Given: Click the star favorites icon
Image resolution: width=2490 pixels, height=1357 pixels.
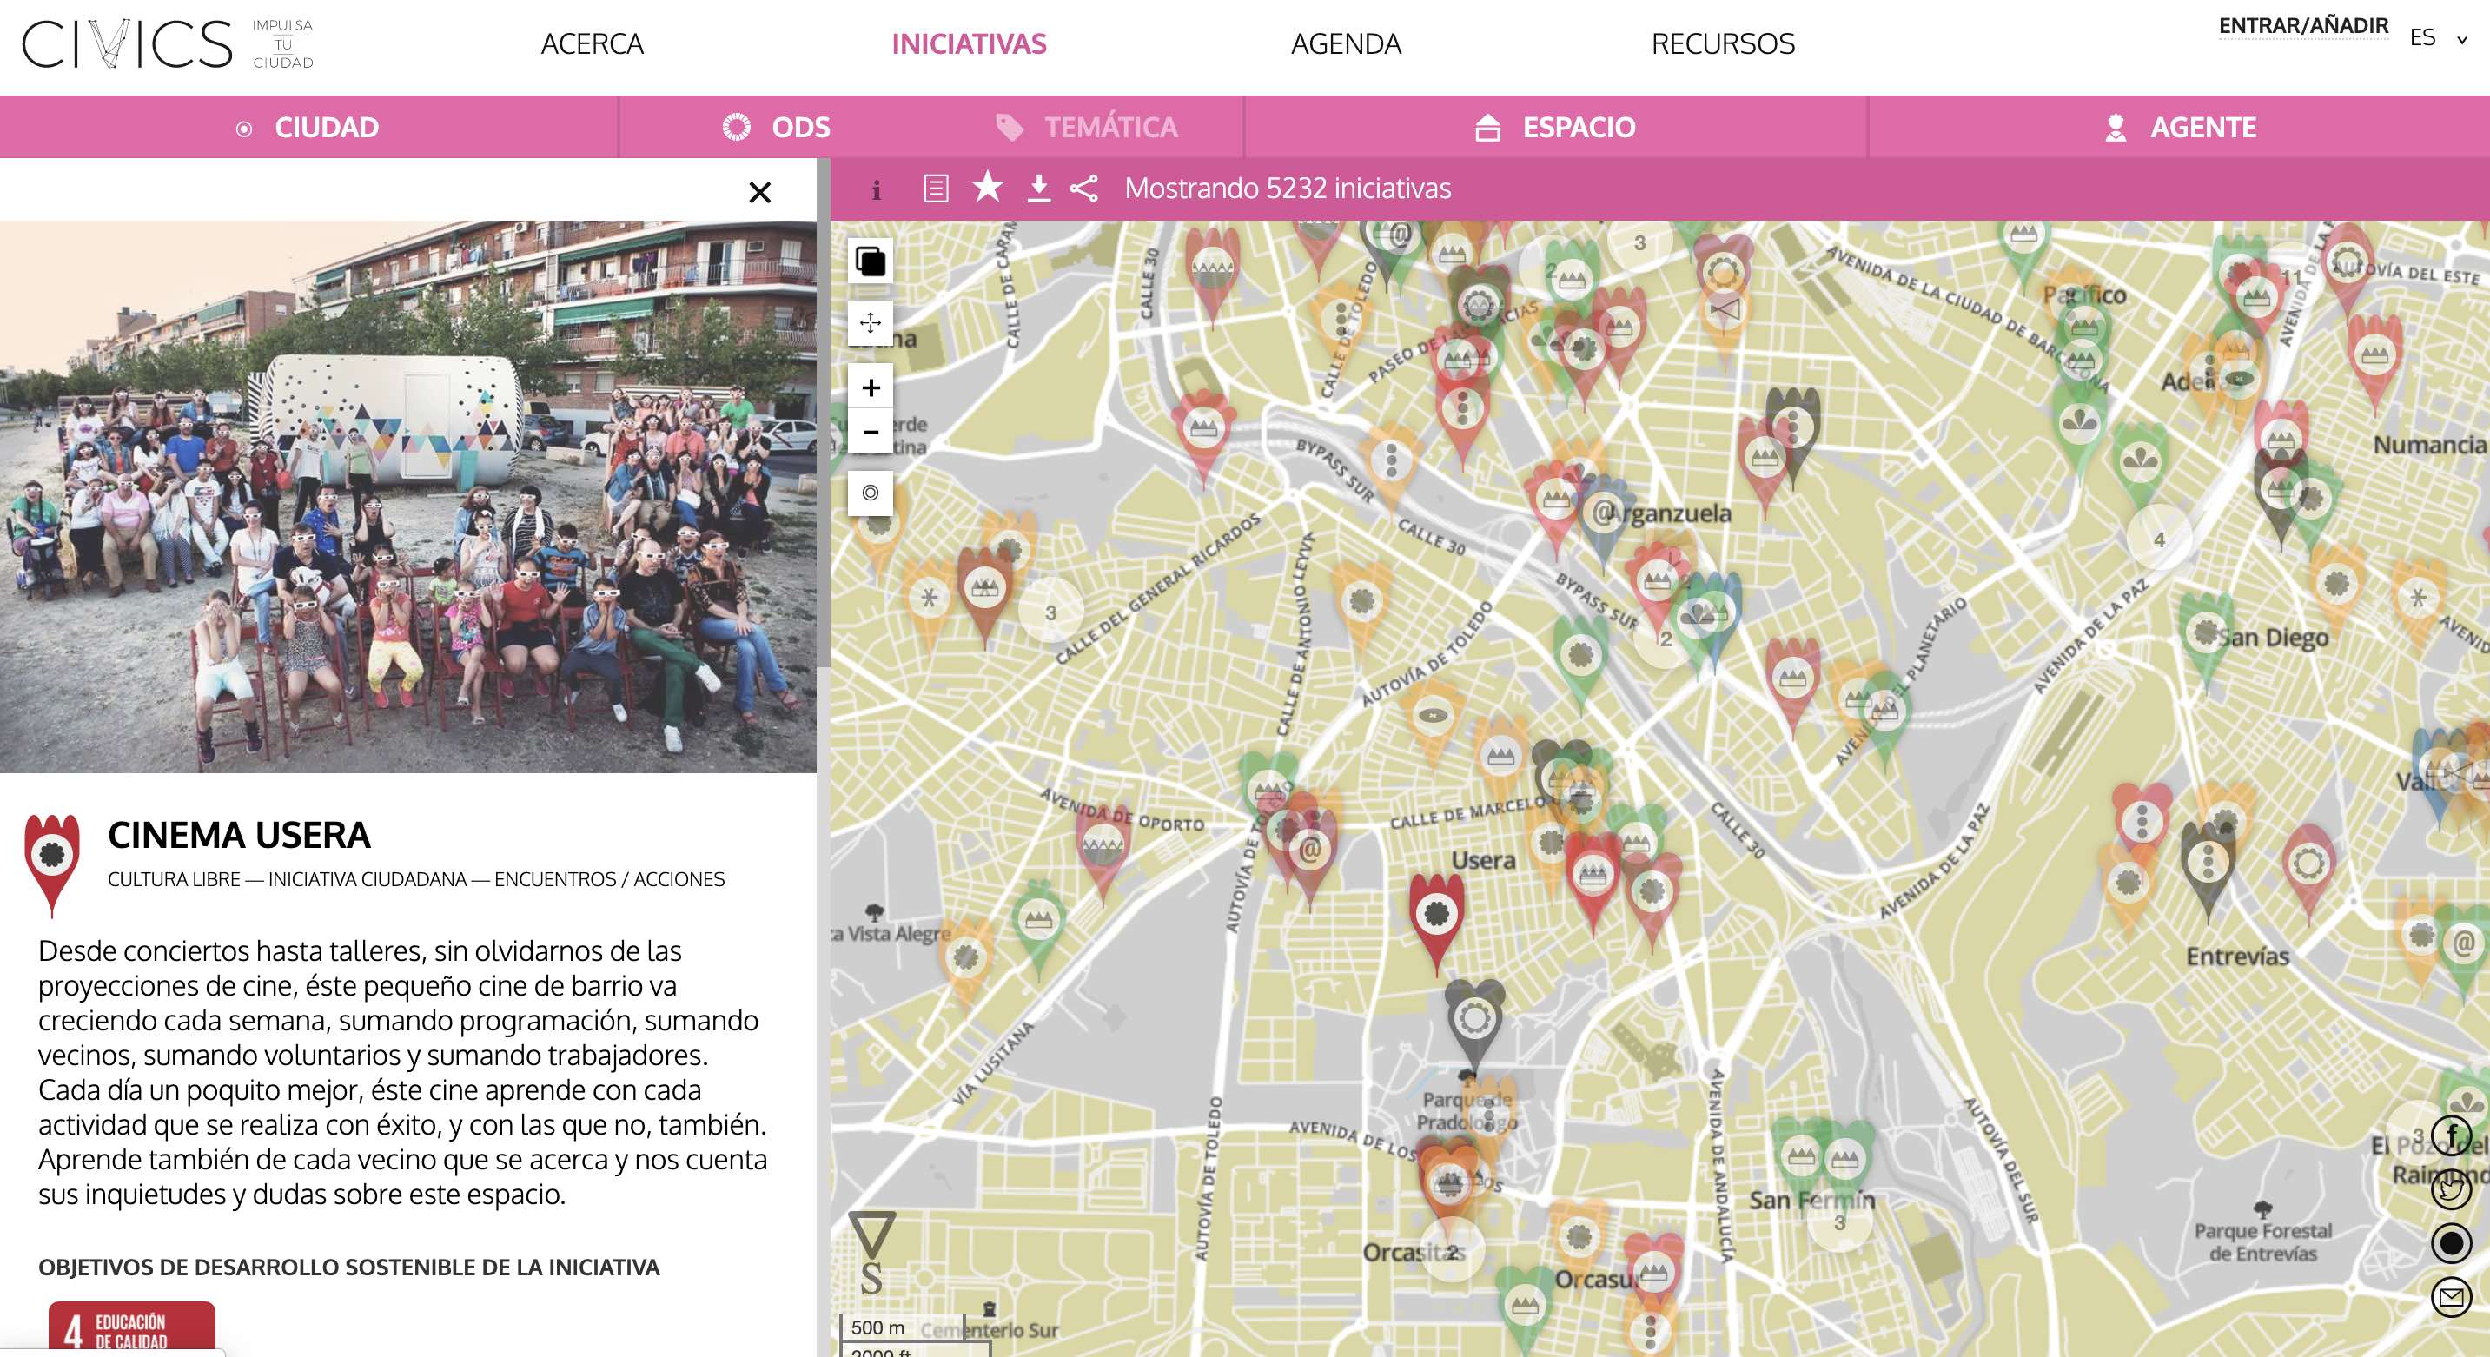Looking at the screenshot, I should point(987,187).
